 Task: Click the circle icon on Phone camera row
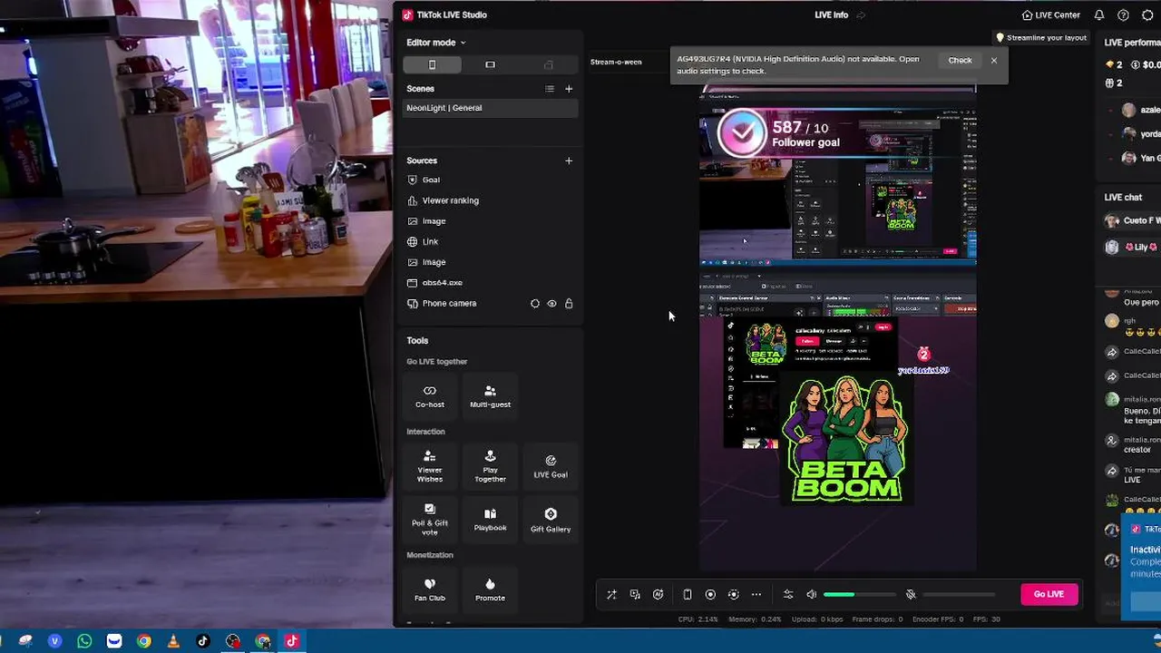coord(535,304)
